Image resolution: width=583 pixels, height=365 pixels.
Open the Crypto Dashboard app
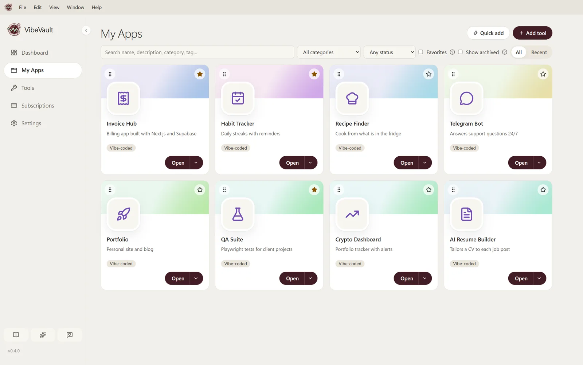point(407,278)
